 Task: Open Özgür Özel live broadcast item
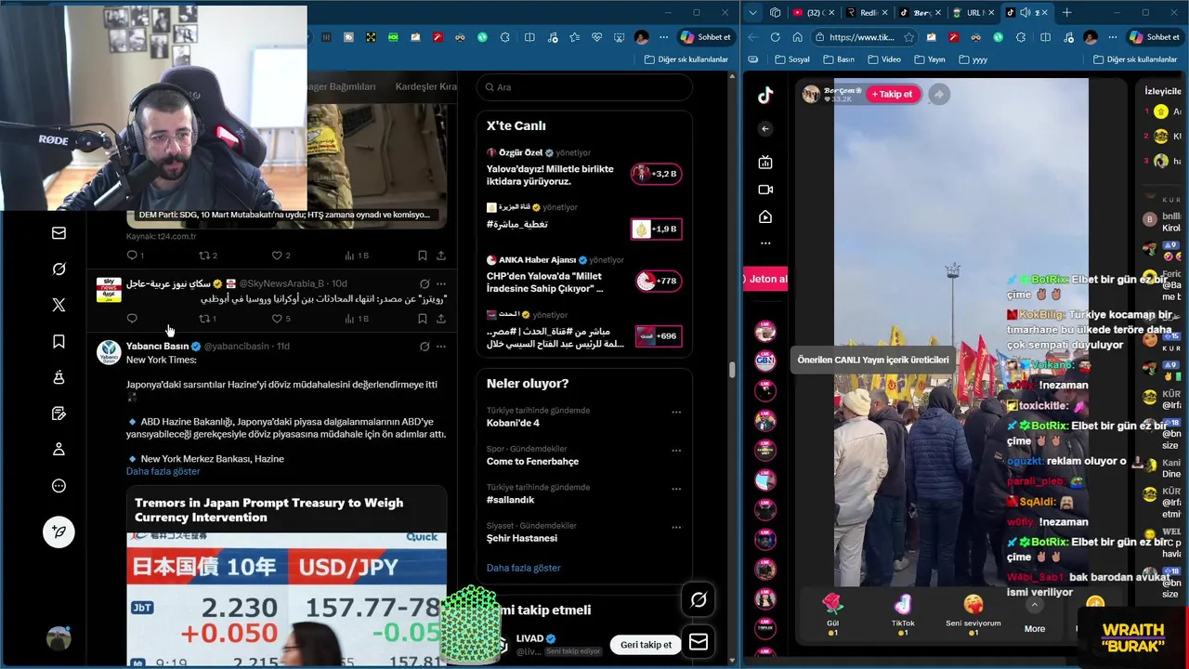[585, 169]
